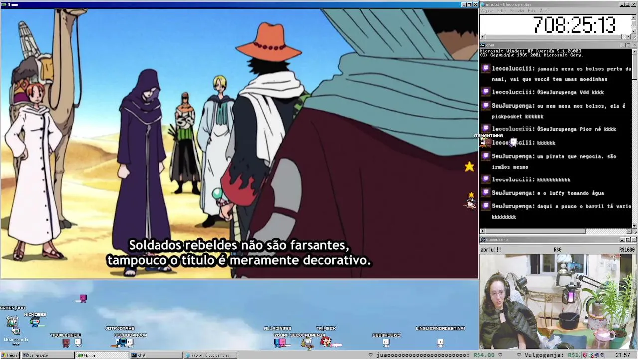This screenshot has height=359, width=638.
Task: Click the Twitch badge beside '@SeuJurupenga Vdd' message
Action: click(x=486, y=92)
